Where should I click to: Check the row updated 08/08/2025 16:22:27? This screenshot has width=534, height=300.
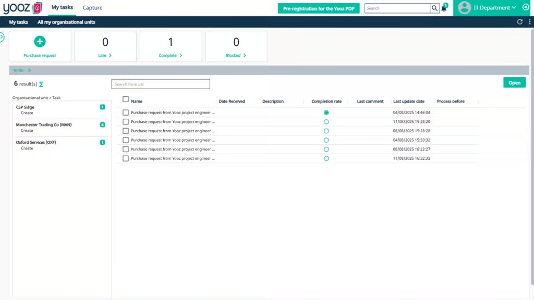pyautogui.click(x=126, y=149)
